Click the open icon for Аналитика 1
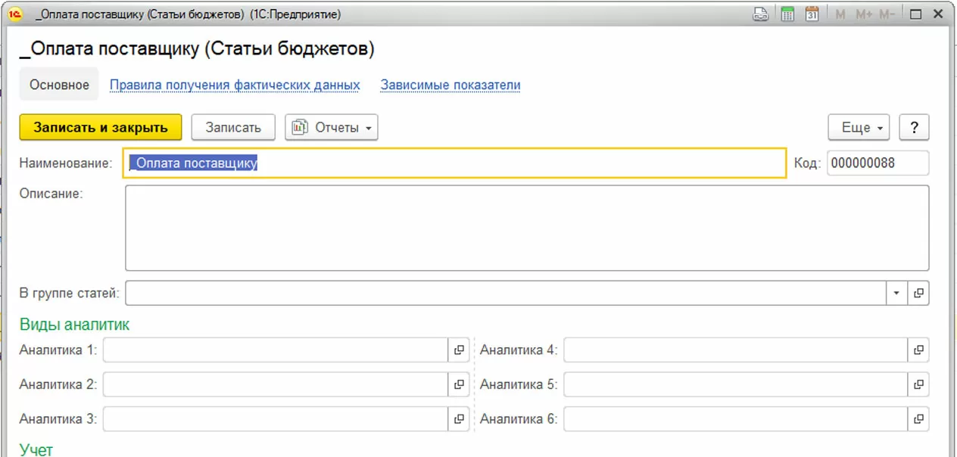The height and width of the screenshot is (457, 957). (459, 350)
